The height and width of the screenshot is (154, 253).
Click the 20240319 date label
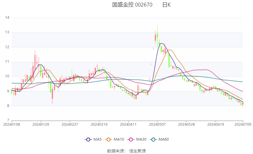tap(99, 125)
